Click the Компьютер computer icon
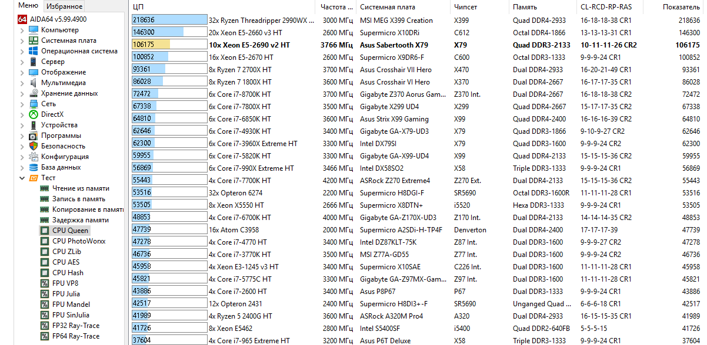707x345 pixels. 34,30
